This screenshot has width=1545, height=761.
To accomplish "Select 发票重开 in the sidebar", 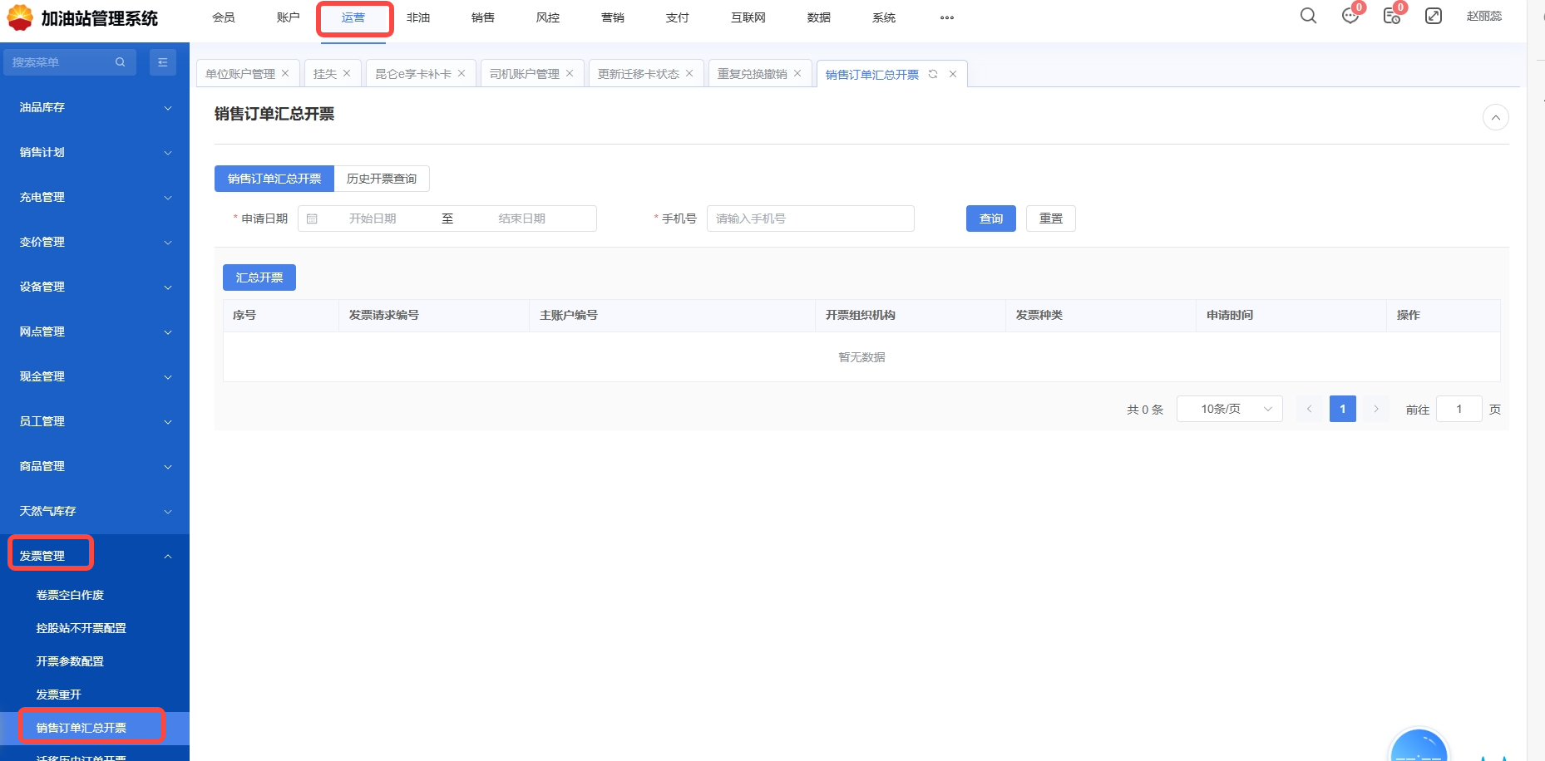I will tap(59, 695).
